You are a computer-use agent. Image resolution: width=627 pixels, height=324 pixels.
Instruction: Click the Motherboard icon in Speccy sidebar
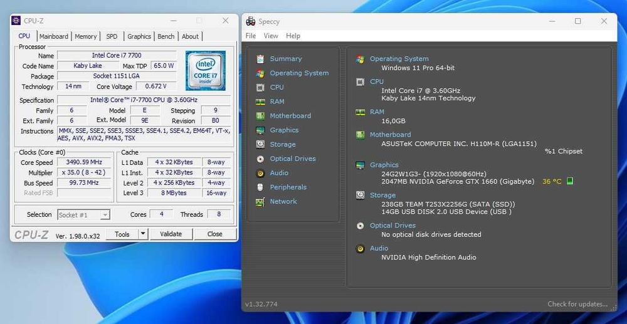coord(260,117)
